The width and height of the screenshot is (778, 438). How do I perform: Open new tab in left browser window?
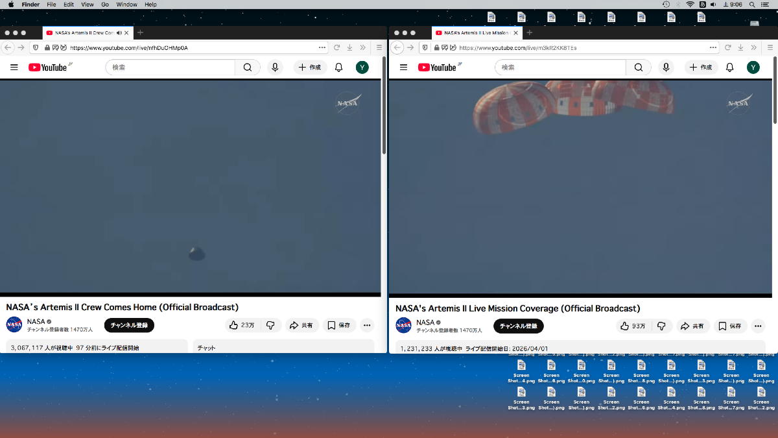point(140,32)
